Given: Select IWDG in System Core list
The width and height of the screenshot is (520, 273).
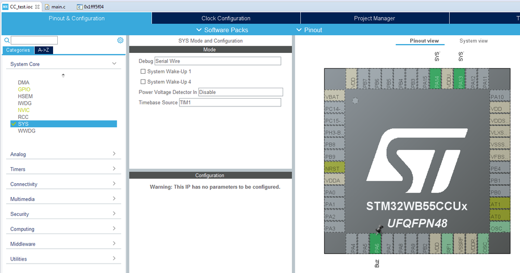Looking at the screenshot, I should pos(24,103).
